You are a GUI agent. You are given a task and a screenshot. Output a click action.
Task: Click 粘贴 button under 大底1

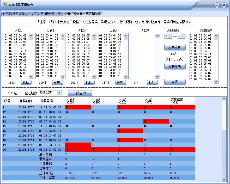(x=26, y=83)
